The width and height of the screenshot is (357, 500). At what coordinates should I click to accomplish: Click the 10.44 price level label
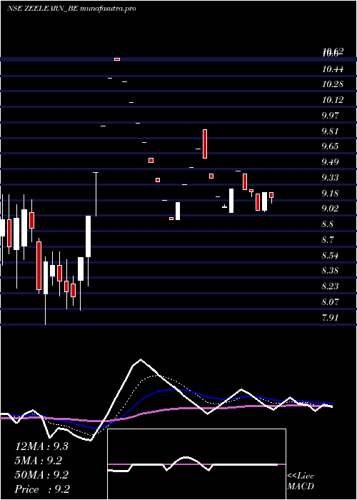click(x=333, y=69)
